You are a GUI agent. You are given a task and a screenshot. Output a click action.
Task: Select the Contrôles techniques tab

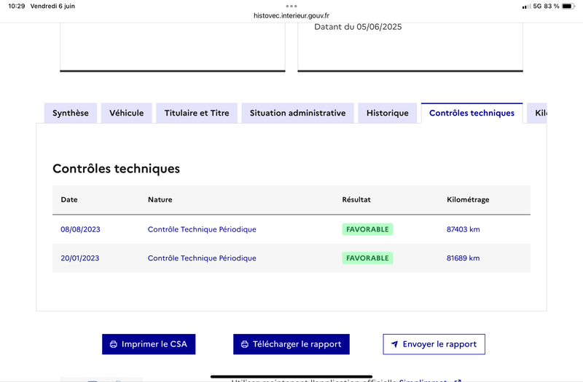point(472,113)
